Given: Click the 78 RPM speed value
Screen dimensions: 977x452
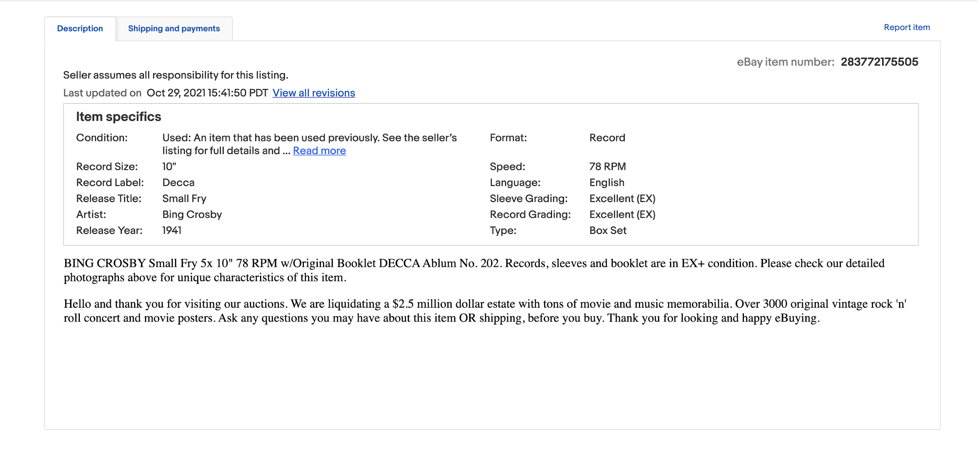Looking at the screenshot, I should (x=607, y=166).
